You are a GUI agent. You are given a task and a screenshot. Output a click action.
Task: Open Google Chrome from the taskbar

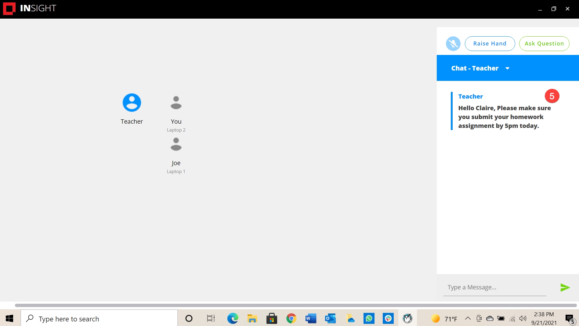point(291,319)
